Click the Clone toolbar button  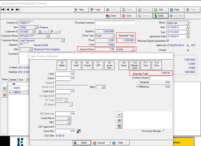pos(111,16)
